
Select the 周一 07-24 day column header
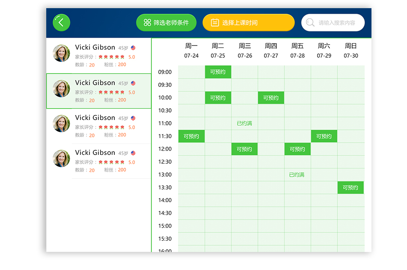coord(191,50)
